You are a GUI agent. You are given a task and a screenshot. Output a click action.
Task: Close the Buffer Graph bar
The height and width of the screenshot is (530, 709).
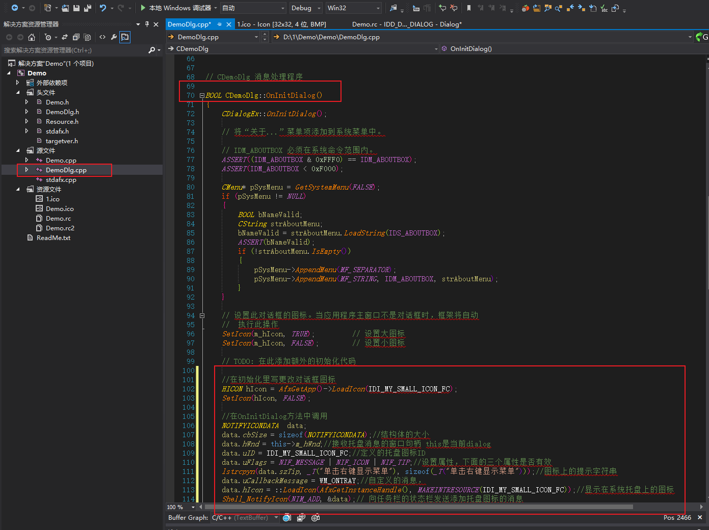coord(700,517)
